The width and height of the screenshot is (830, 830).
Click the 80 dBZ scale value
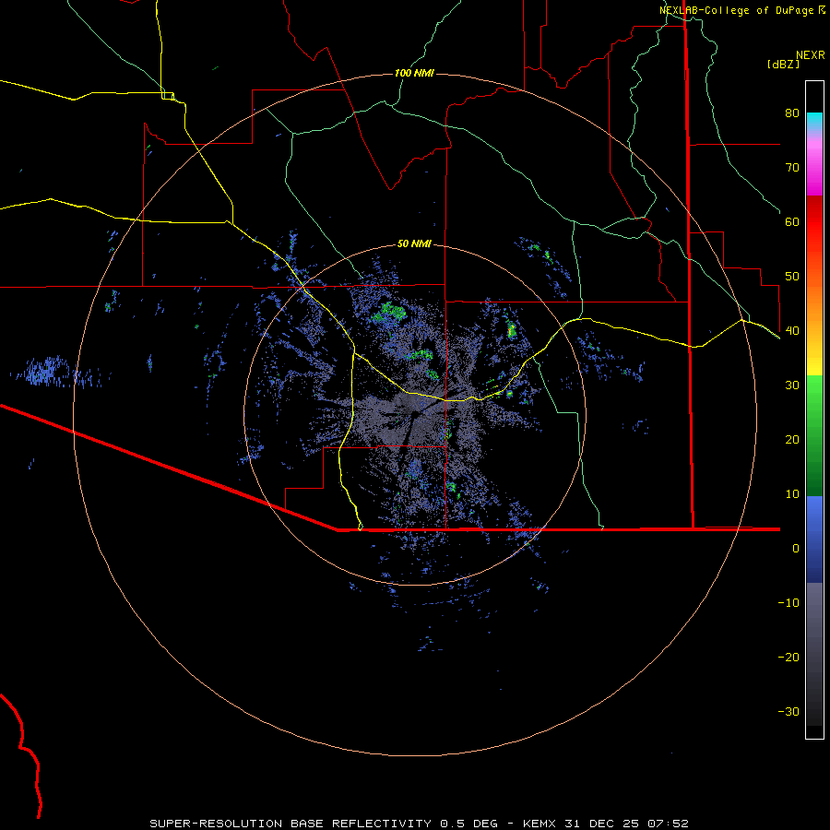(792, 113)
